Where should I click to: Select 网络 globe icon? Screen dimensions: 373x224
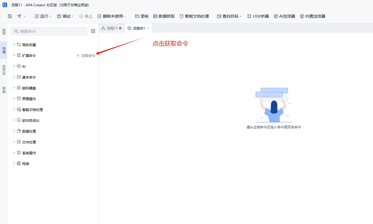point(19,164)
